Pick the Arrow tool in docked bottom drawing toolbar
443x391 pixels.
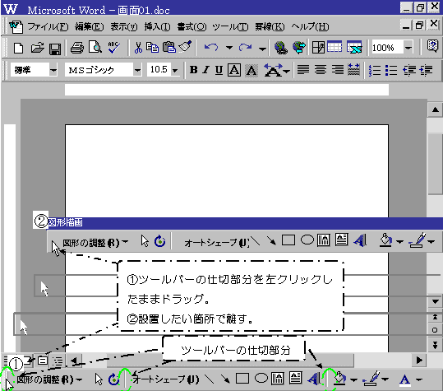click(x=225, y=379)
